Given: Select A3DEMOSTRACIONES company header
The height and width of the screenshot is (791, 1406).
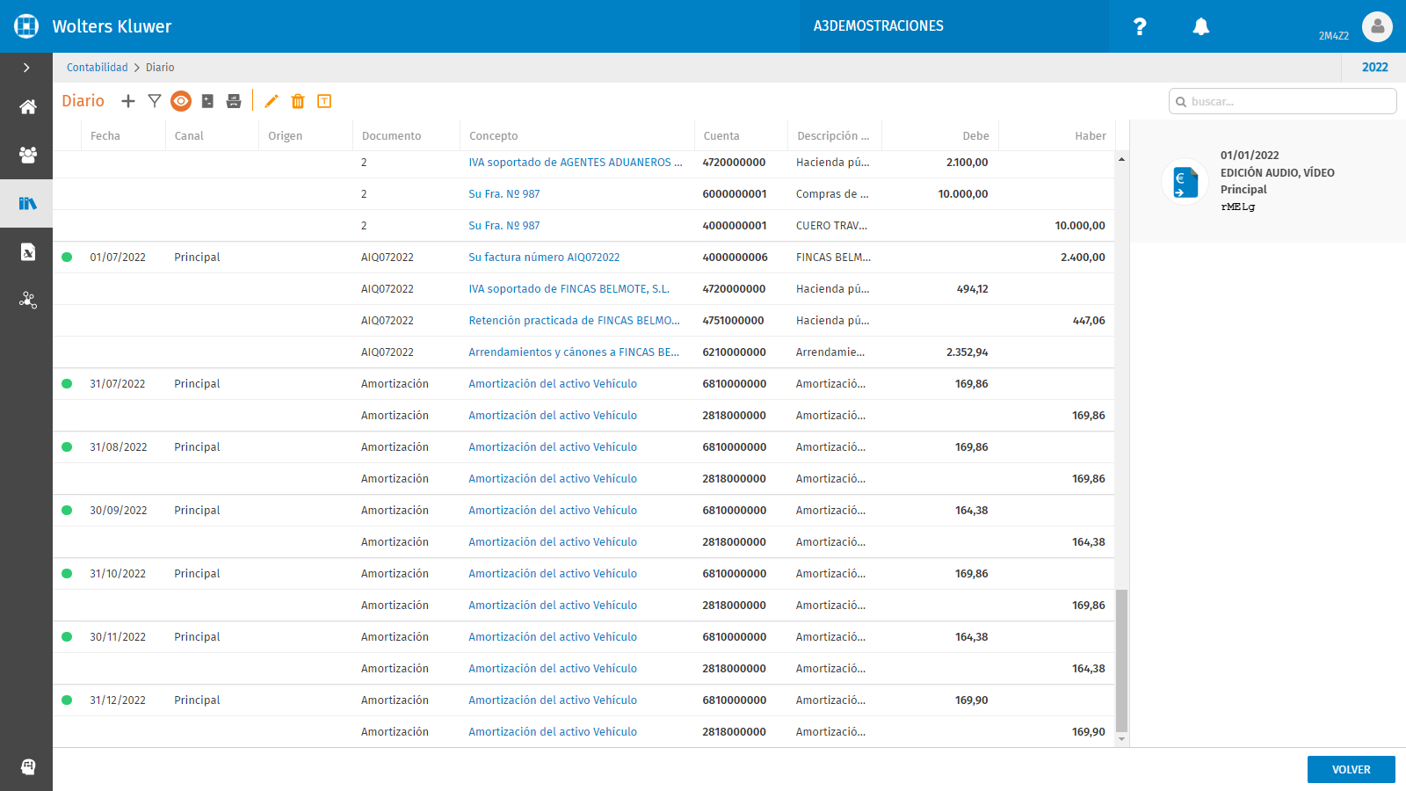Looking at the screenshot, I should [x=879, y=26].
